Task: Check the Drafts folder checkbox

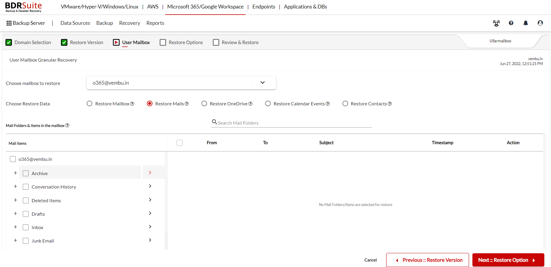Action: 26,214
